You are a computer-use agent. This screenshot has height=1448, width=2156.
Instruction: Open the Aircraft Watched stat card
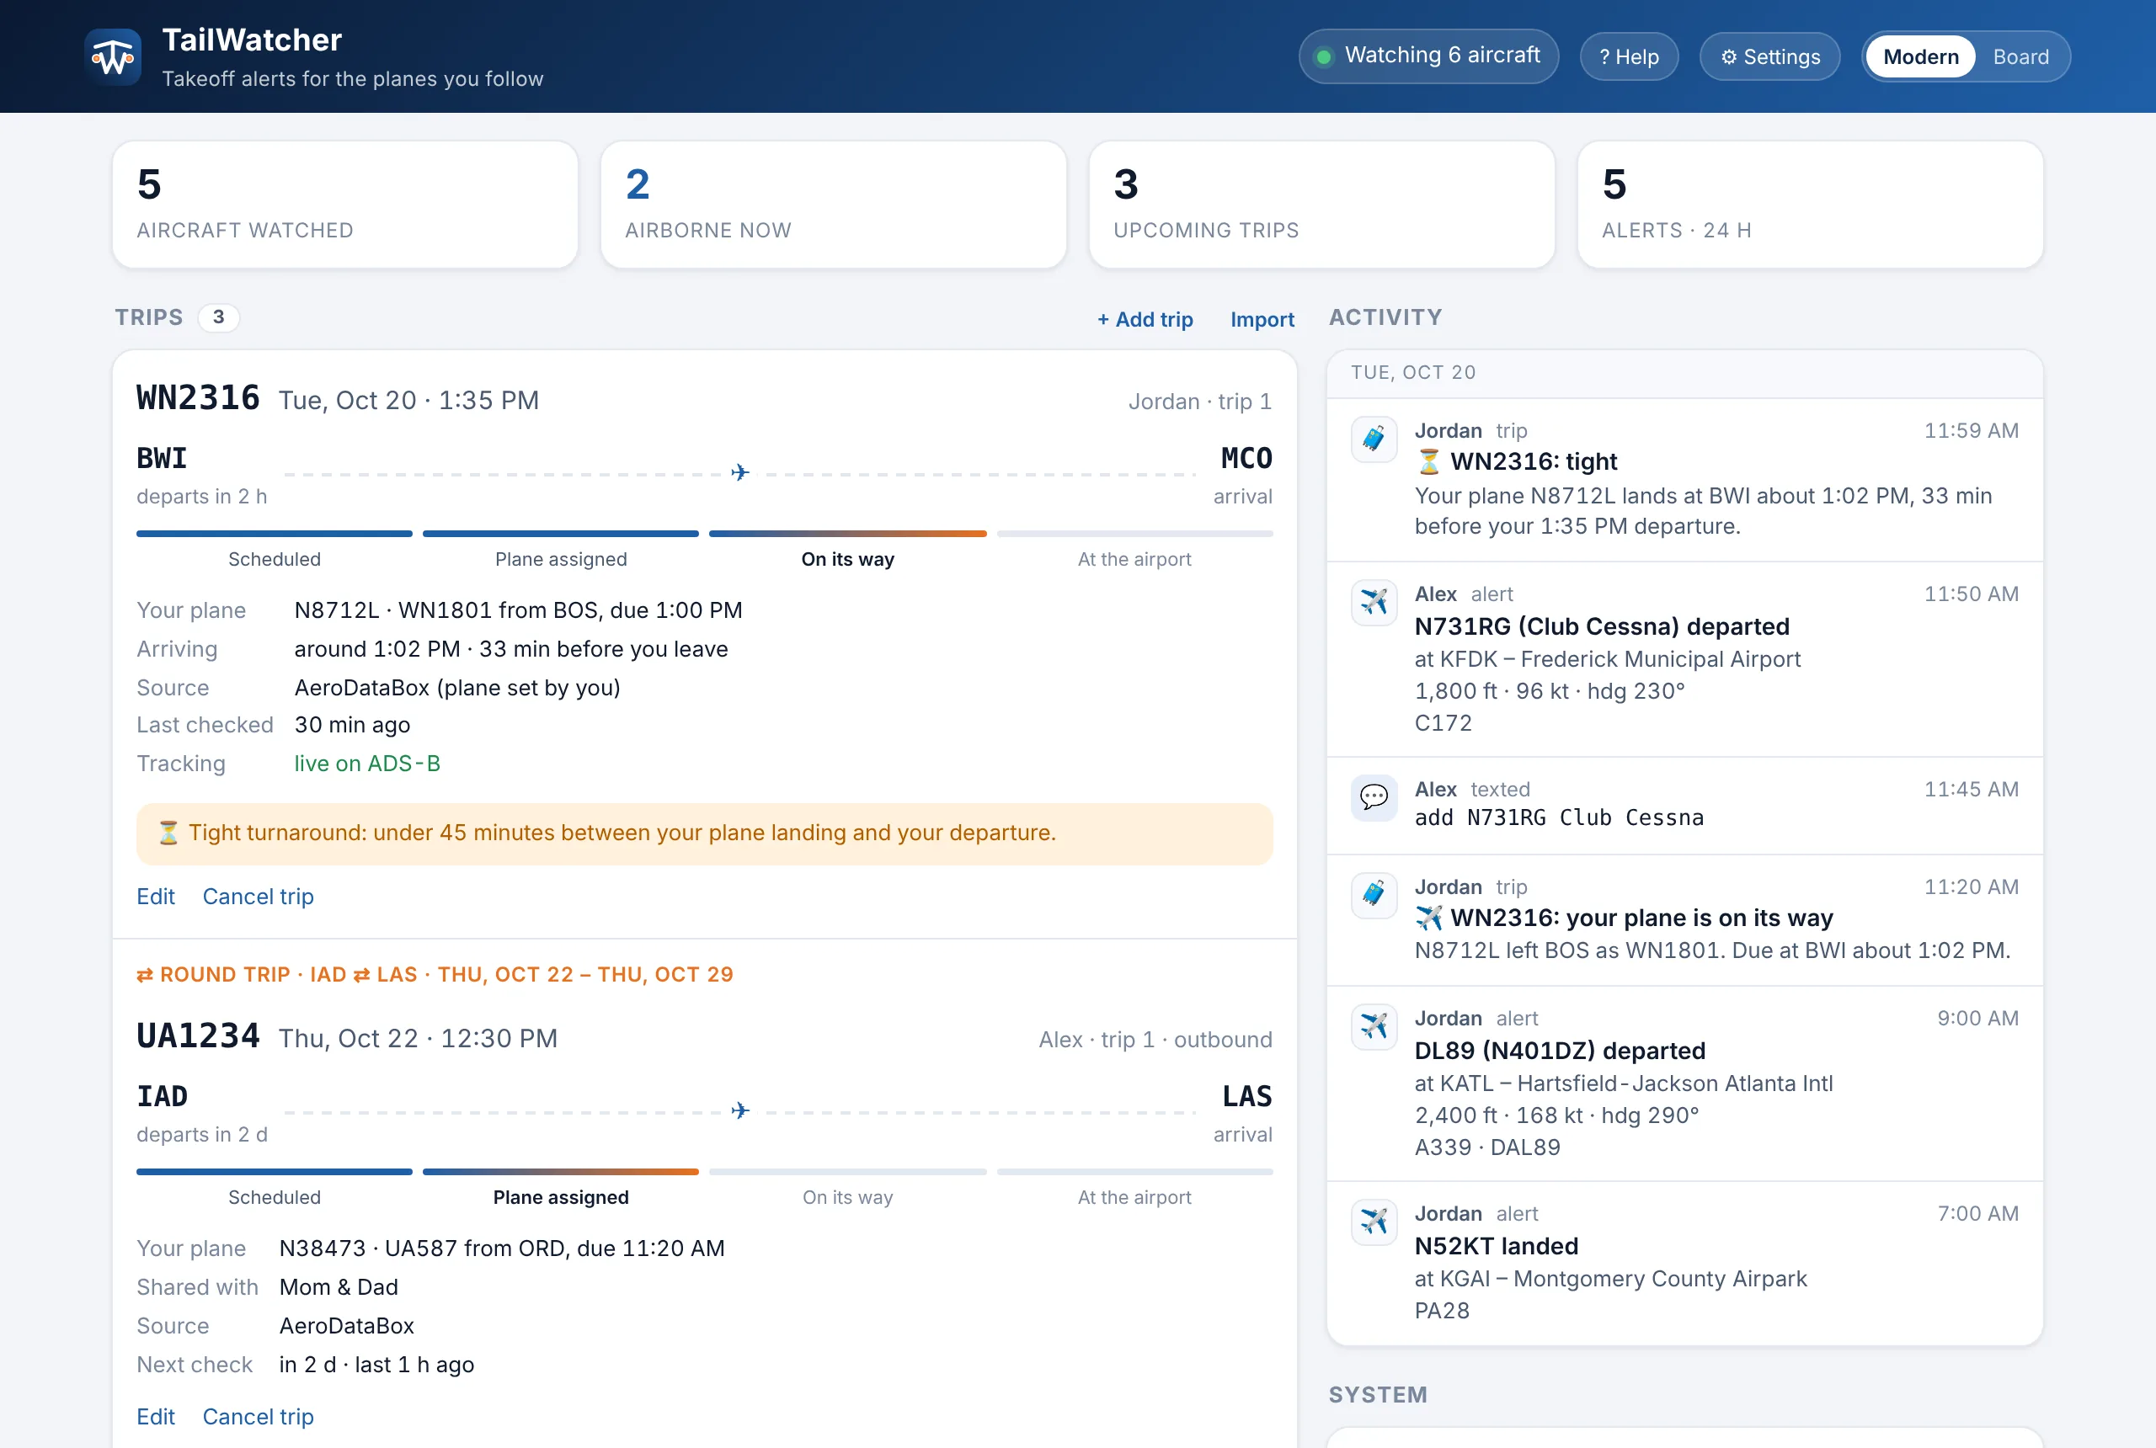click(x=345, y=205)
